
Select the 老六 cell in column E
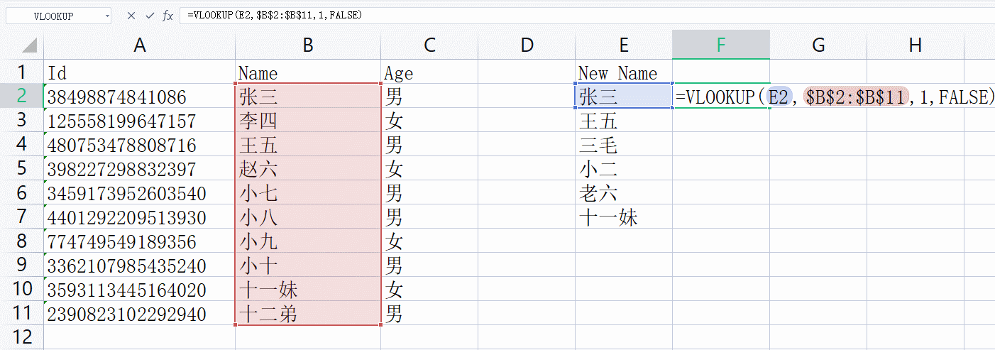click(624, 193)
